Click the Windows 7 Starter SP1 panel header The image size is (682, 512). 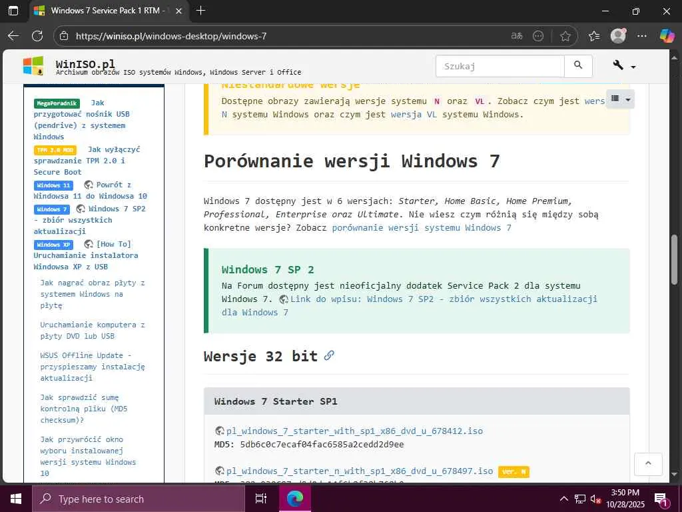click(x=417, y=401)
